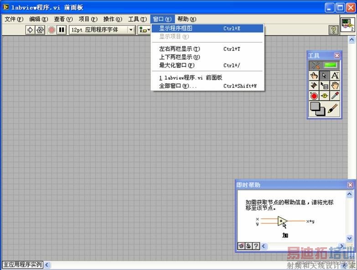357x270 pixels.
Task: Choose 全部窗口(W)... menu item
Action: [x=207, y=86]
